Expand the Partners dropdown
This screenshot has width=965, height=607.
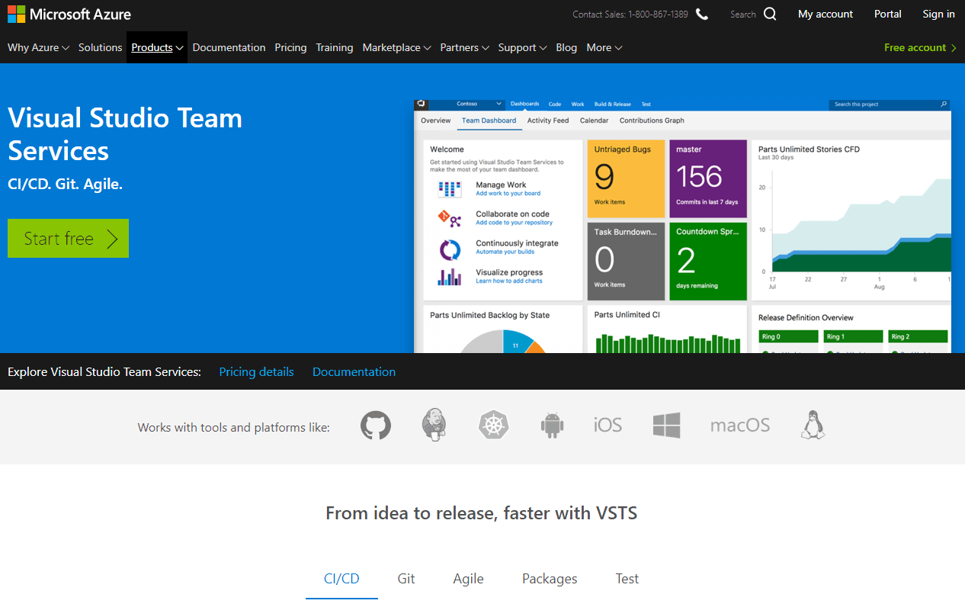click(x=464, y=47)
